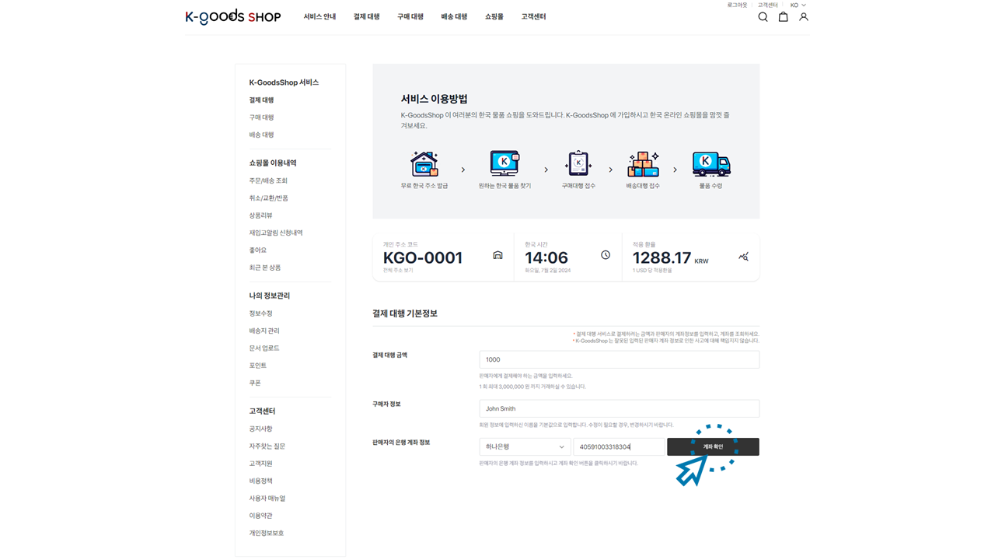Click the 구매대행 접수 clipboard icon
The width and height of the screenshot is (995, 560).
(x=578, y=164)
